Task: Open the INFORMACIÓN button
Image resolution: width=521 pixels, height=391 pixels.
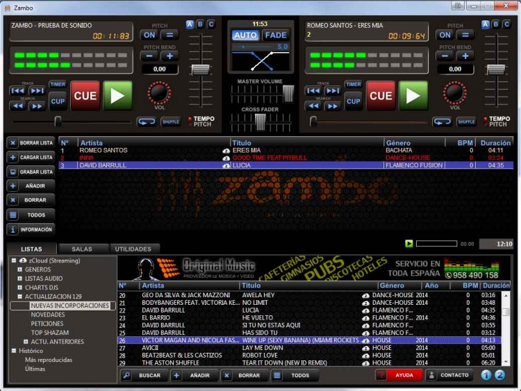Action: (x=31, y=230)
